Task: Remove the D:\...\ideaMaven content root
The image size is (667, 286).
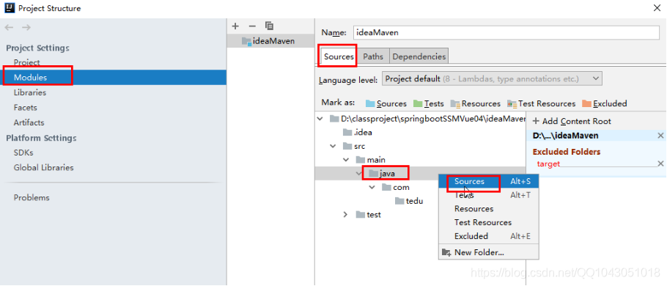Action: pyautogui.click(x=660, y=136)
